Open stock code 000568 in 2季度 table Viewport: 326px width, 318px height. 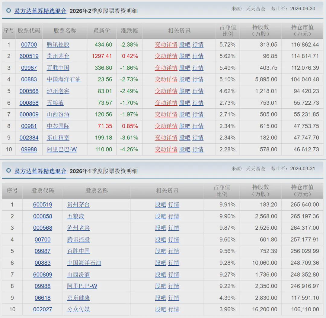coord(29,91)
